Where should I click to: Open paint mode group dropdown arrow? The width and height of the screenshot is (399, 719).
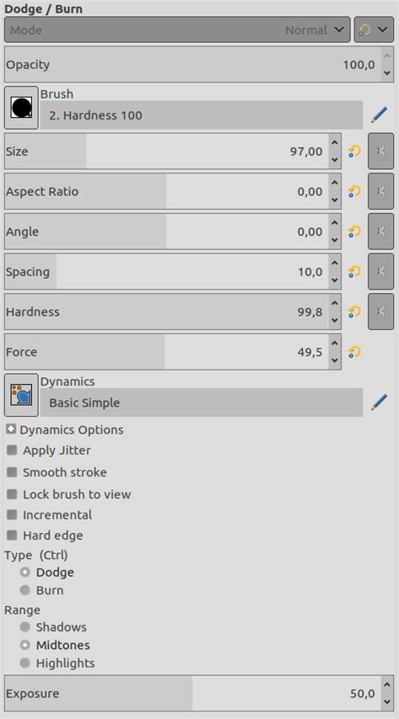click(x=374, y=30)
